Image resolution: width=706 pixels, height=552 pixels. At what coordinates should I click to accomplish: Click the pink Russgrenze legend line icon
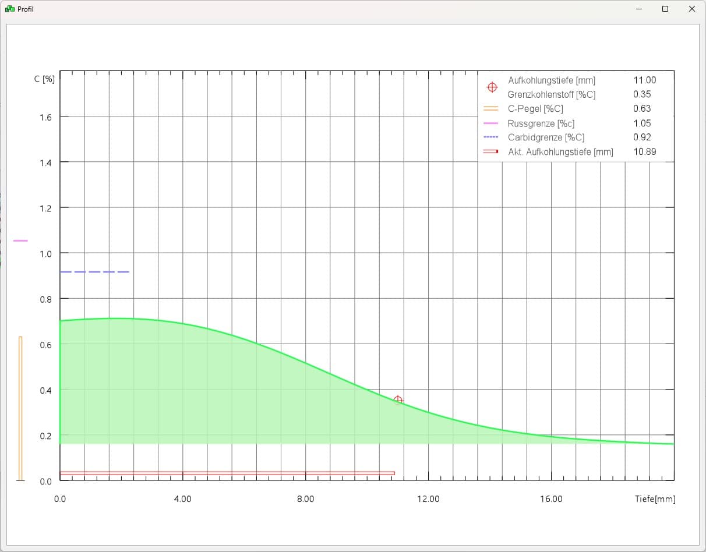coord(491,123)
